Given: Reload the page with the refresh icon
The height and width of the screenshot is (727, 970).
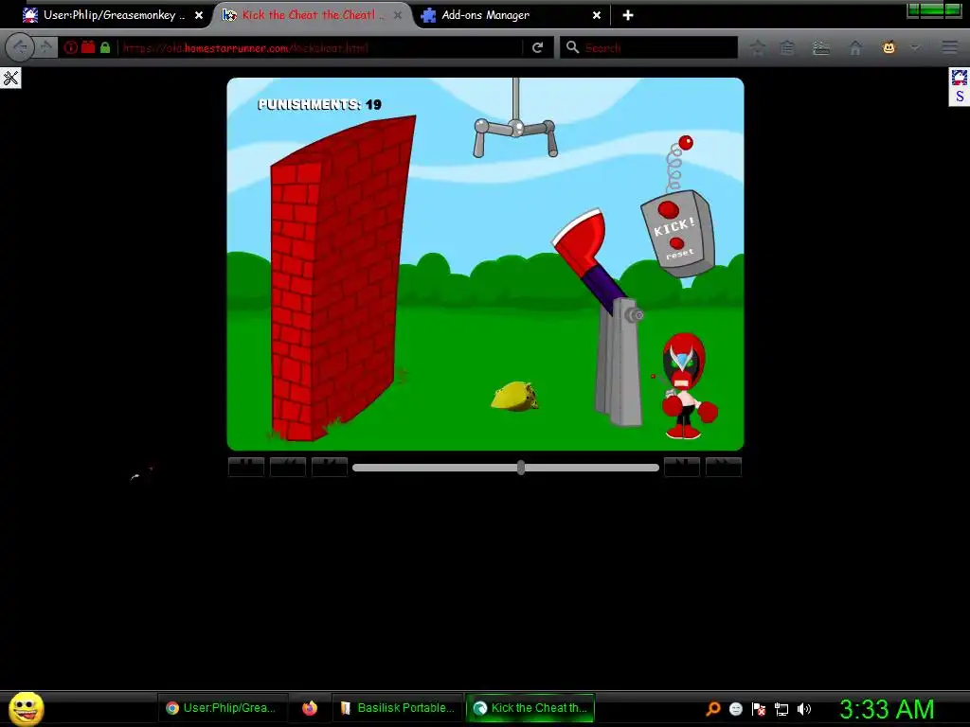Looking at the screenshot, I should click(x=538, y=47).
